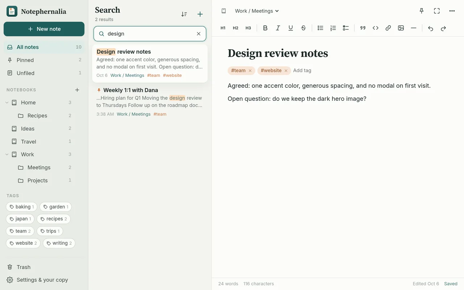Click the search input field
This screenshot has height=290, width=464.
[150, 34]
